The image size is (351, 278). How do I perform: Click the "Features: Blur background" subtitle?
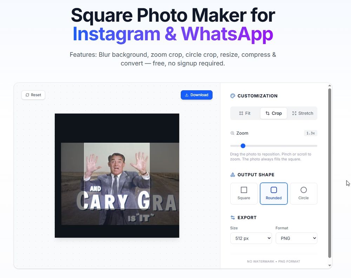click(x=173, y=59)
